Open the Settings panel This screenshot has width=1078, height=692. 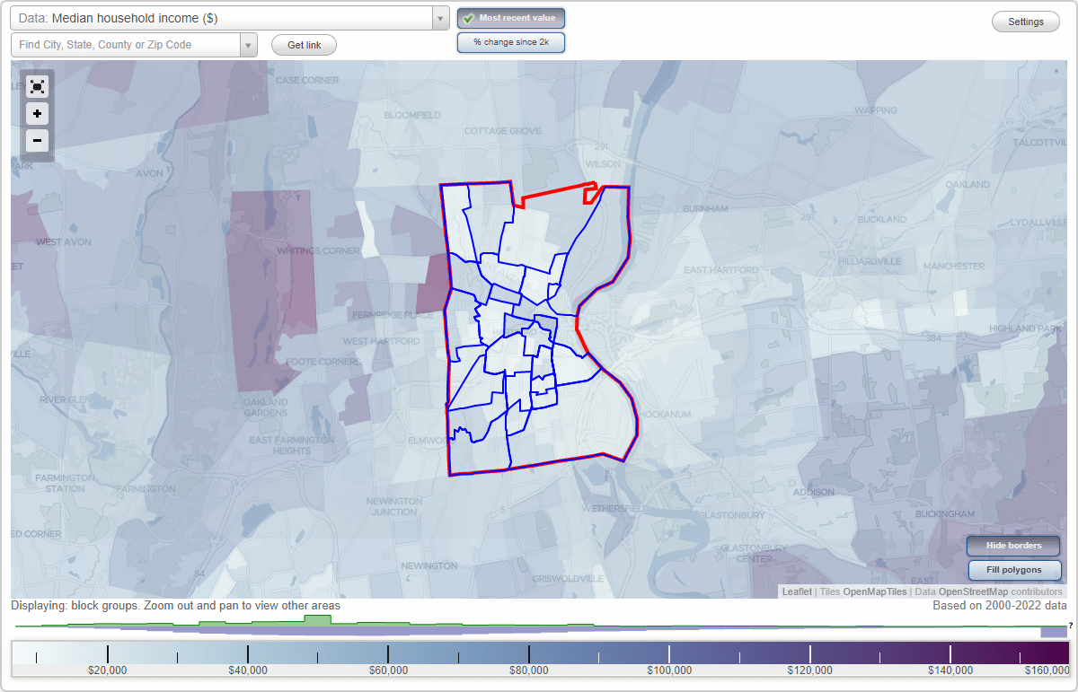click(1025, 21)
